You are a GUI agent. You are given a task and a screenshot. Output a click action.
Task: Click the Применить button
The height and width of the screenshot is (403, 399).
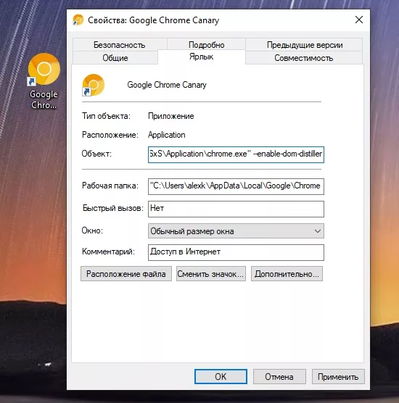[x=338, y=376]
